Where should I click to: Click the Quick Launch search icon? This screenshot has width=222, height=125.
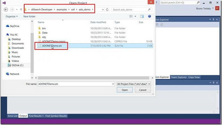[x=198, y=2]
